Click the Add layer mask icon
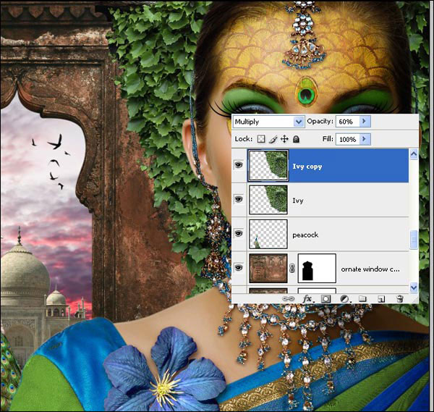This screenshot has width=434, height=412. point(325,298)
